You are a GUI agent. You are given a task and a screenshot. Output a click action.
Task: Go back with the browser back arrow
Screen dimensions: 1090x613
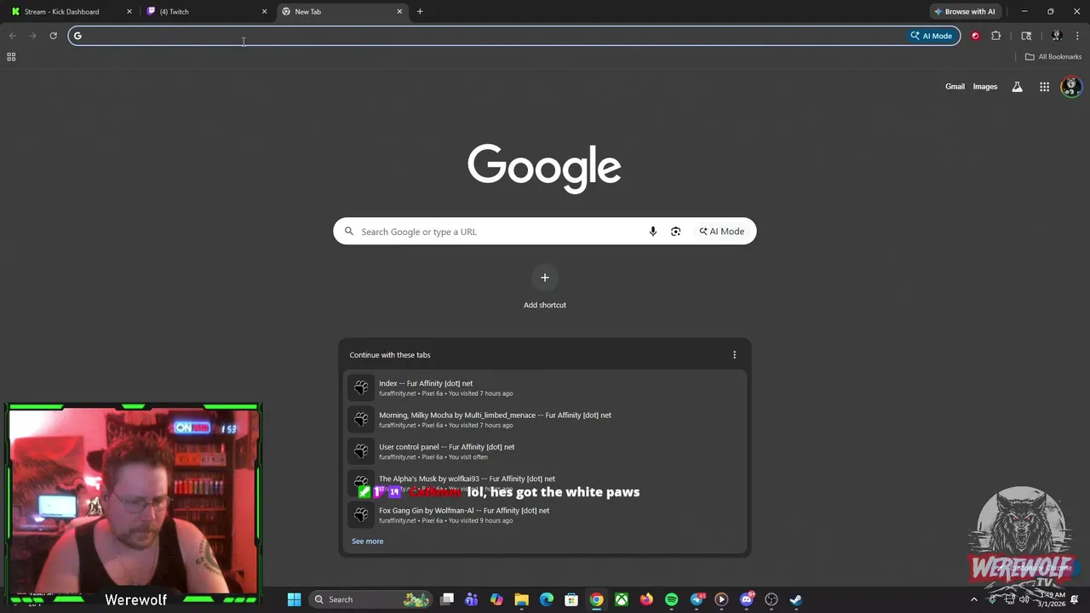(12, 36)
